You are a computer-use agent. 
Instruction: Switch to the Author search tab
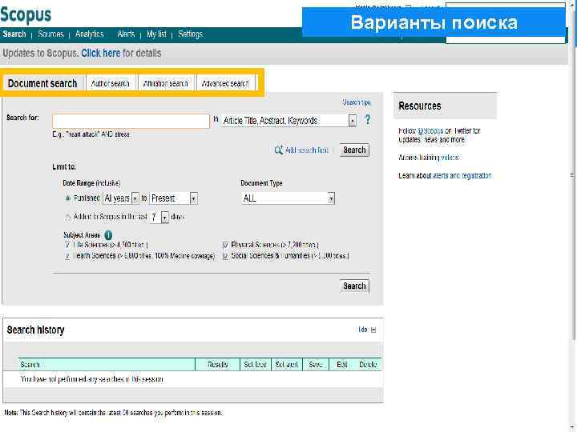pos(111,83)
